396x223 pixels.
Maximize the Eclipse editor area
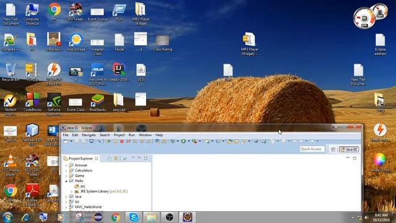click(x=355, y=159)
